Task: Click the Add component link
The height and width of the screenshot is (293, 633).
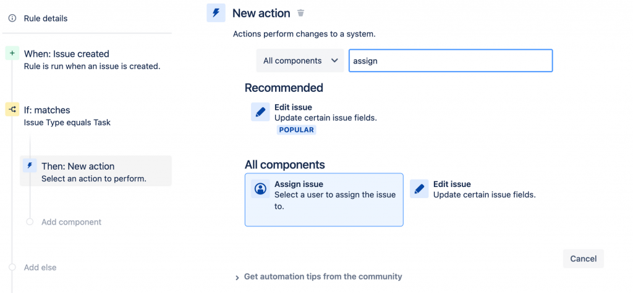Action: (x=71, y=222)
